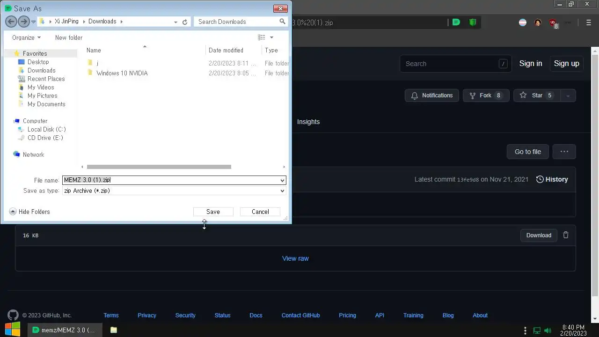Open the Organize menu
The width and height of the screenshot is (599, 337).
pos(26,37)
